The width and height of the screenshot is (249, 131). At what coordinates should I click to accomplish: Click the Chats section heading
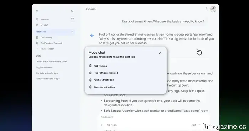click(x=38, y=56)
